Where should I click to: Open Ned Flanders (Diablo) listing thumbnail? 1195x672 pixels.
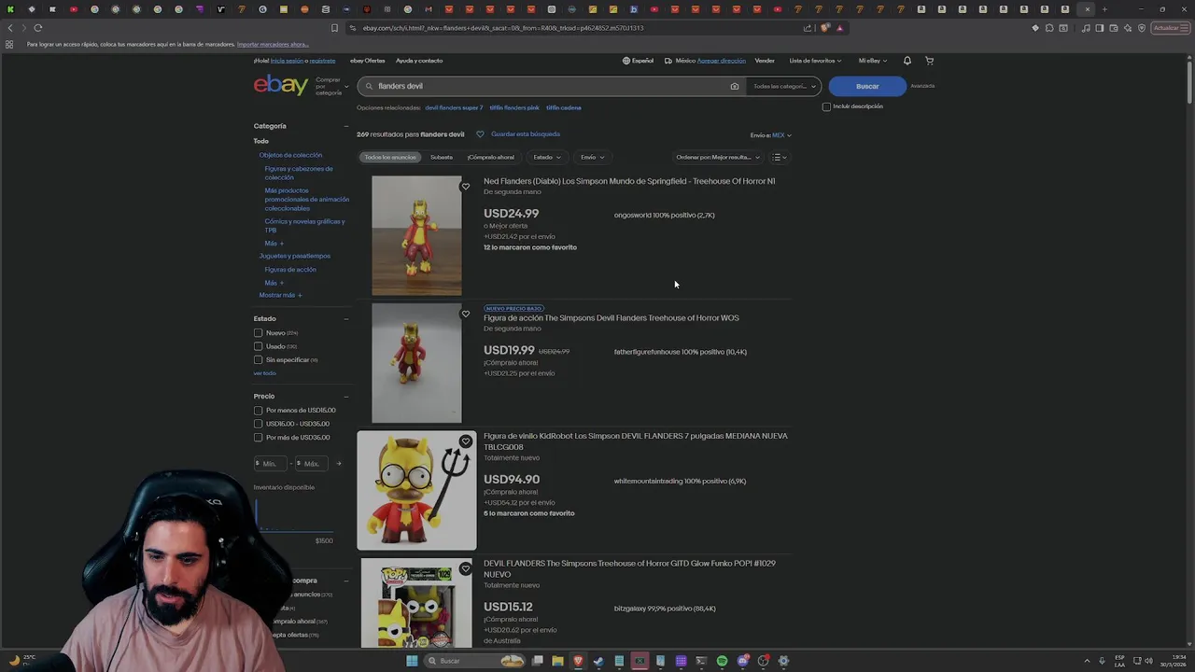(416, 235)
